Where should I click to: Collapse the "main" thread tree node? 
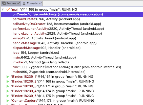click(x=3, y=9)
